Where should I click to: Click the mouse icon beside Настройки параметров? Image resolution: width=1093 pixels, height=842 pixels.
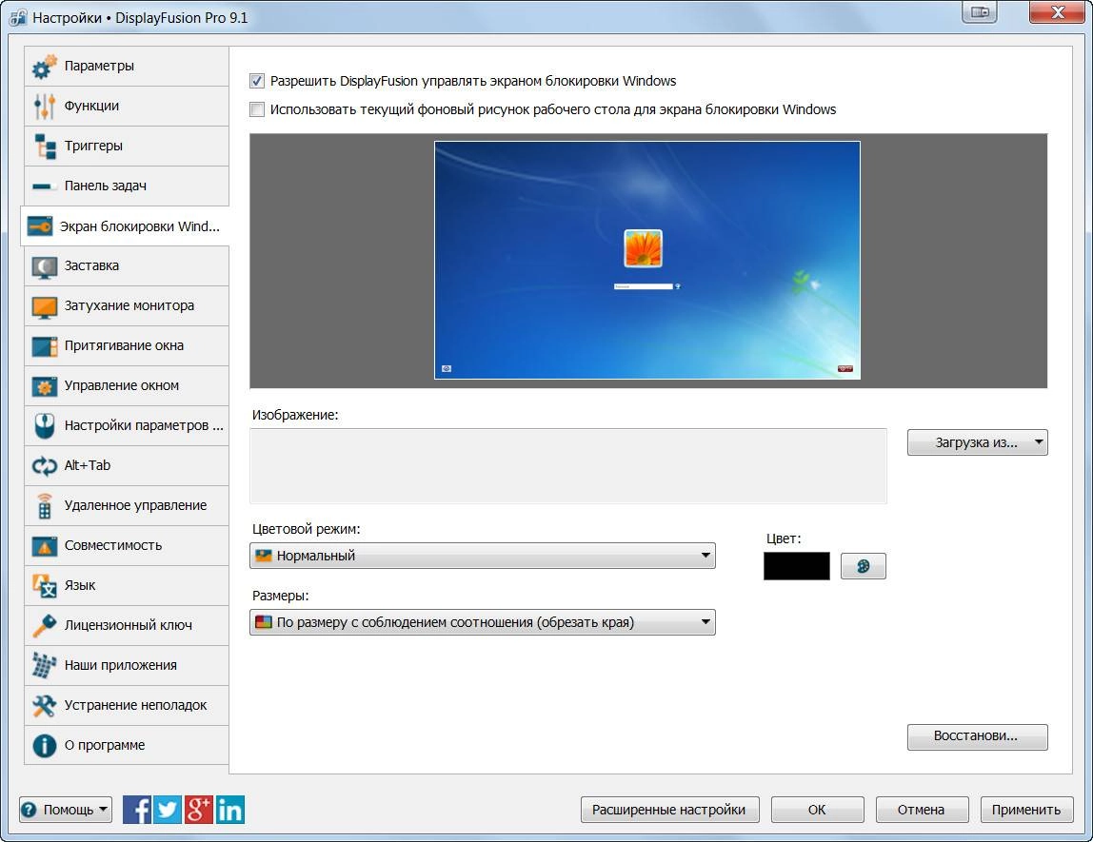(44, 425)
